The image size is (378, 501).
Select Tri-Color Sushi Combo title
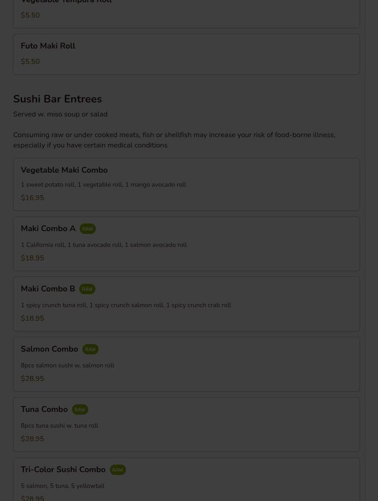tap(63, 470)
